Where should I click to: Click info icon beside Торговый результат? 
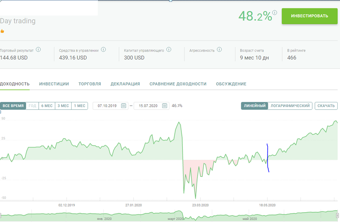[x=38, y=50]
